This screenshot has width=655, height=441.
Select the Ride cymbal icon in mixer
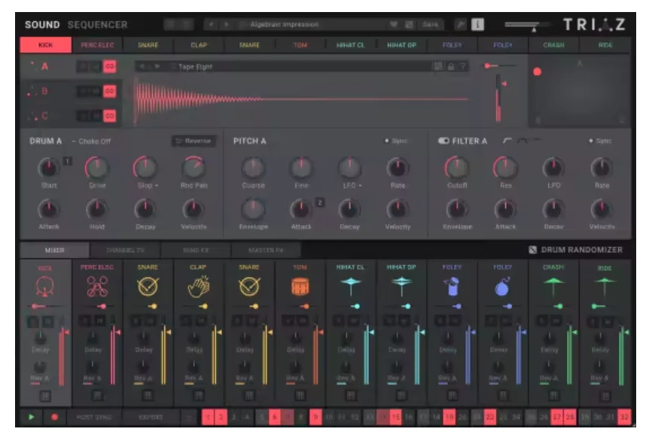(x=605, y=287)
